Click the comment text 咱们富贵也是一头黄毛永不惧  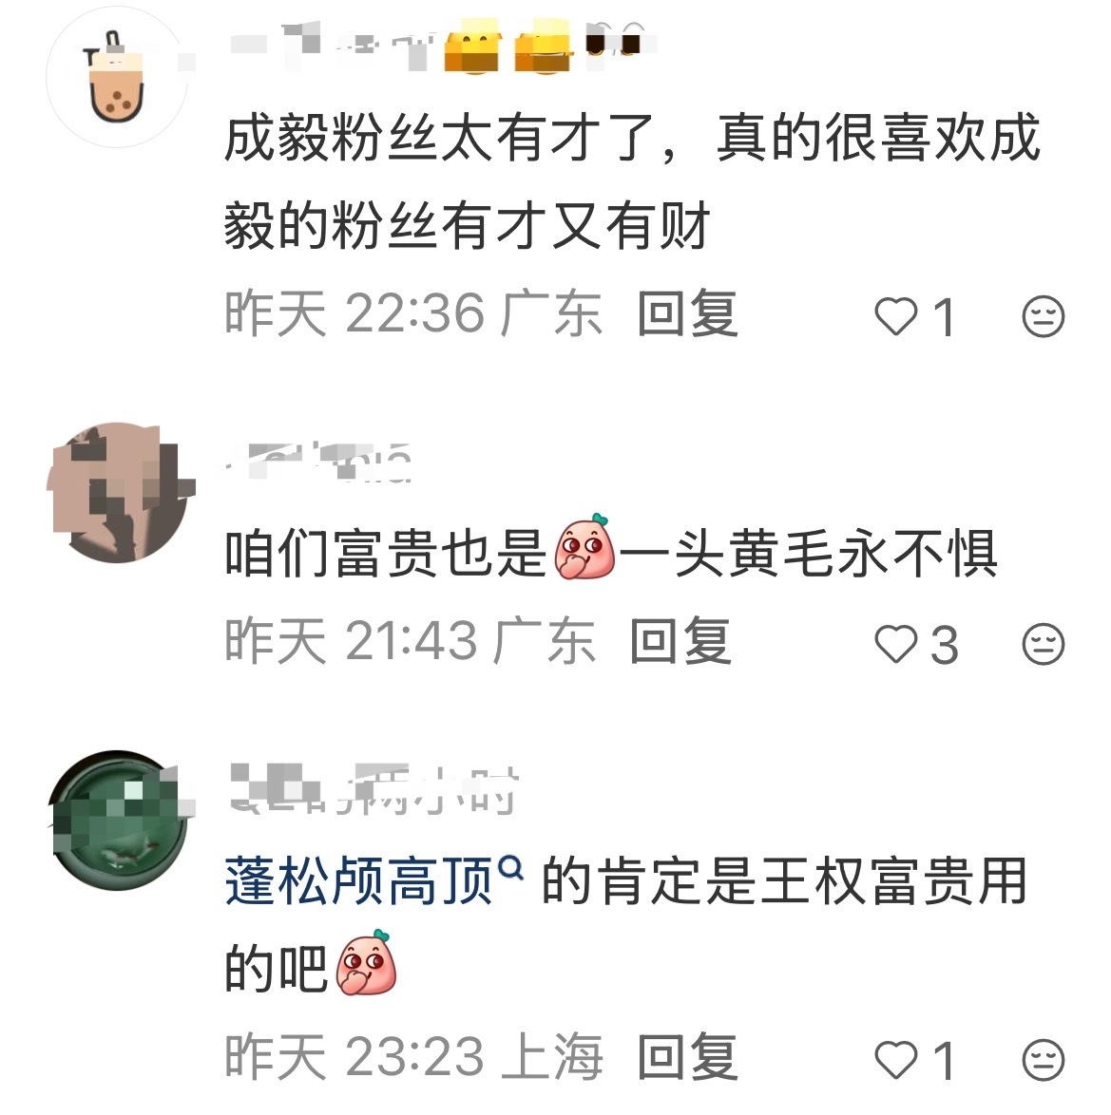point(611,553)
